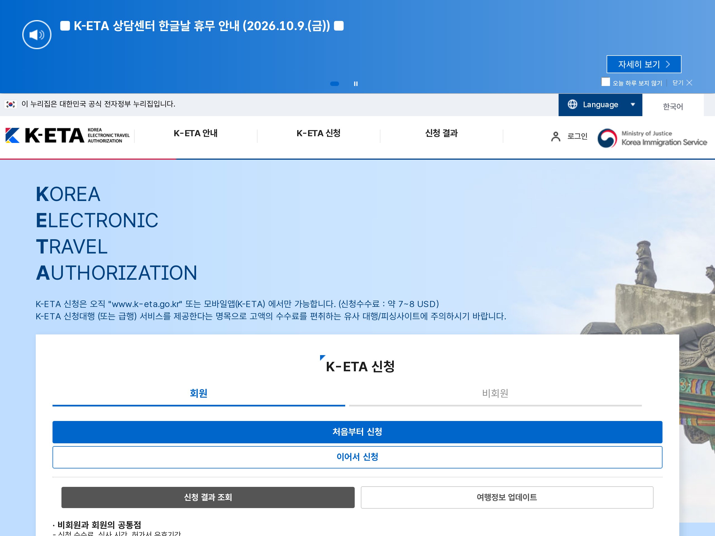
Task: Click the 로그인 login link
Action: tap(577, 136)
